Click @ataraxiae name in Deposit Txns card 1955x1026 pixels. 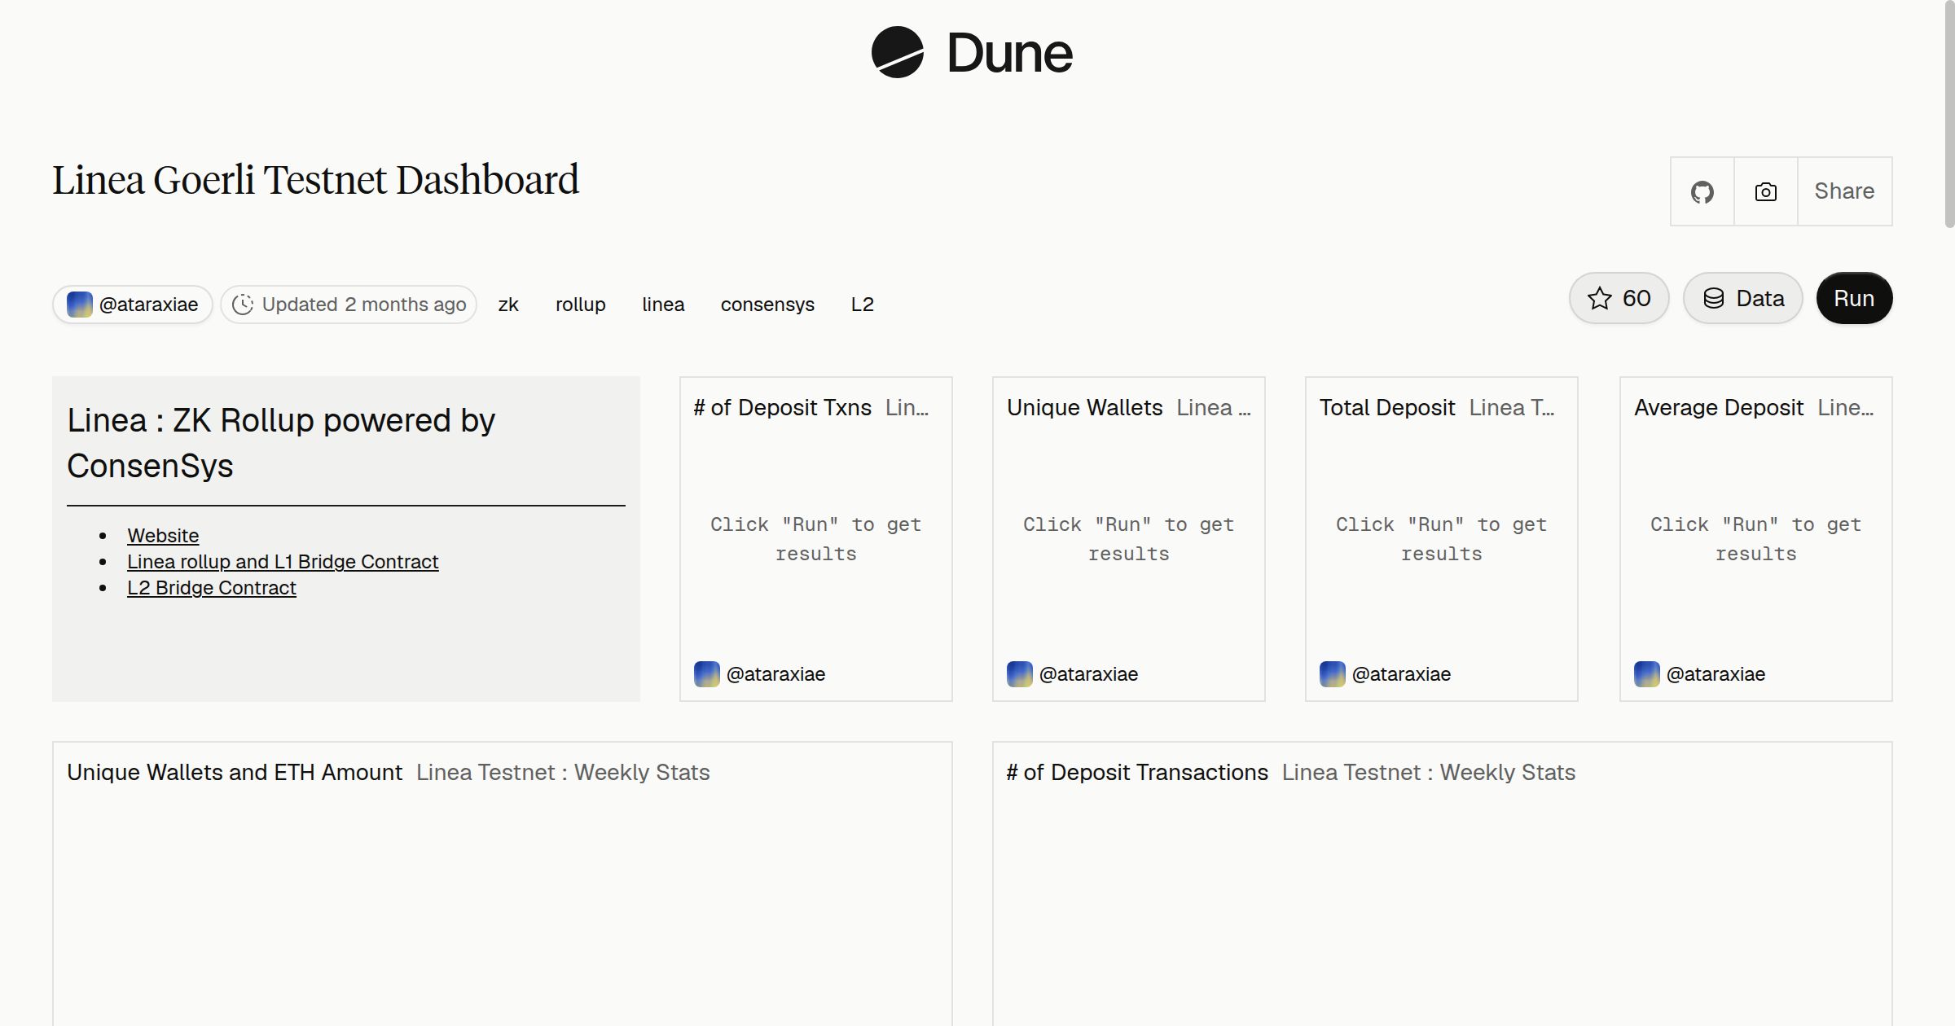(775, 674)
